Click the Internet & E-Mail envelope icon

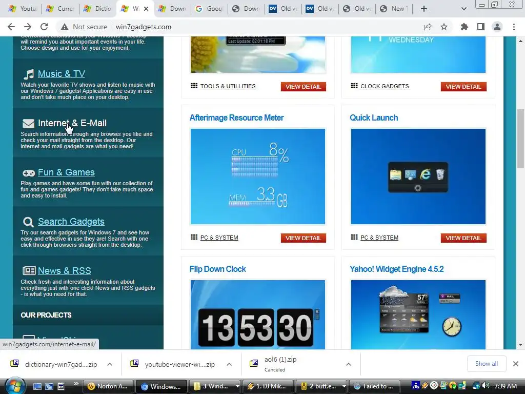pos(29,124)
